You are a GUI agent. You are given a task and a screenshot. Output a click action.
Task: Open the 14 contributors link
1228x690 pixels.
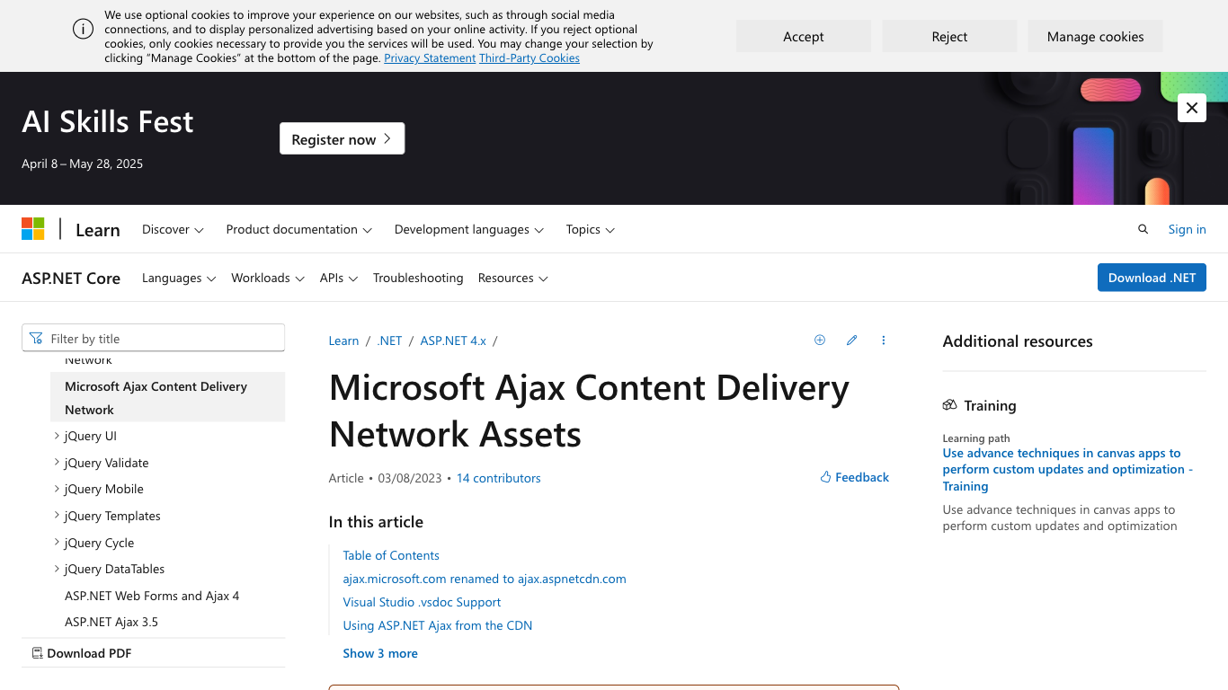(x=499, y=478)
